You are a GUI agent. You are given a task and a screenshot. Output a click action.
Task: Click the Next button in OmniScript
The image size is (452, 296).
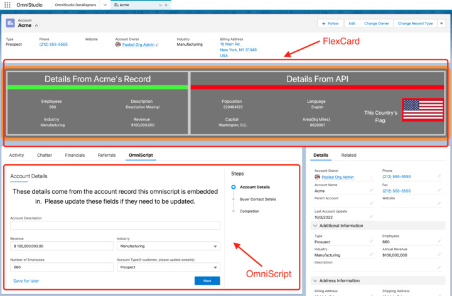point(207,280)
